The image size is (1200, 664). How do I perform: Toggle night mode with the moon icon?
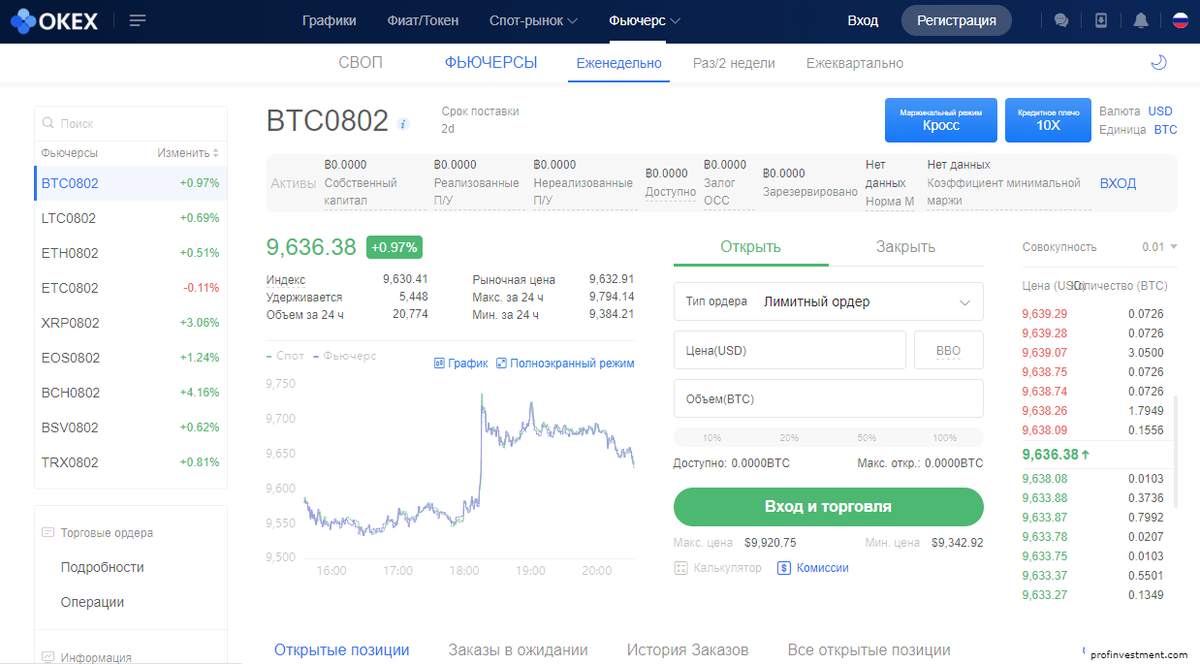(x=1158, y=63)
